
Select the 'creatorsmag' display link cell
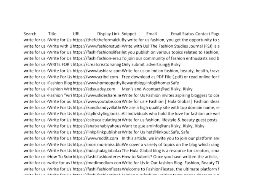(x=109, y=64)
